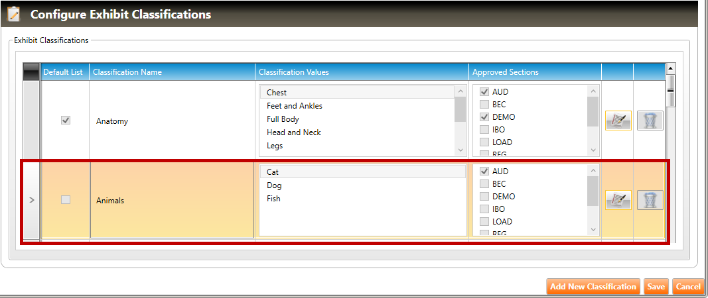The width and height of the screenshot is (708, 298).
Task: Click the row indicator arrow beside Animals
Action: click(x=32, y=200)
